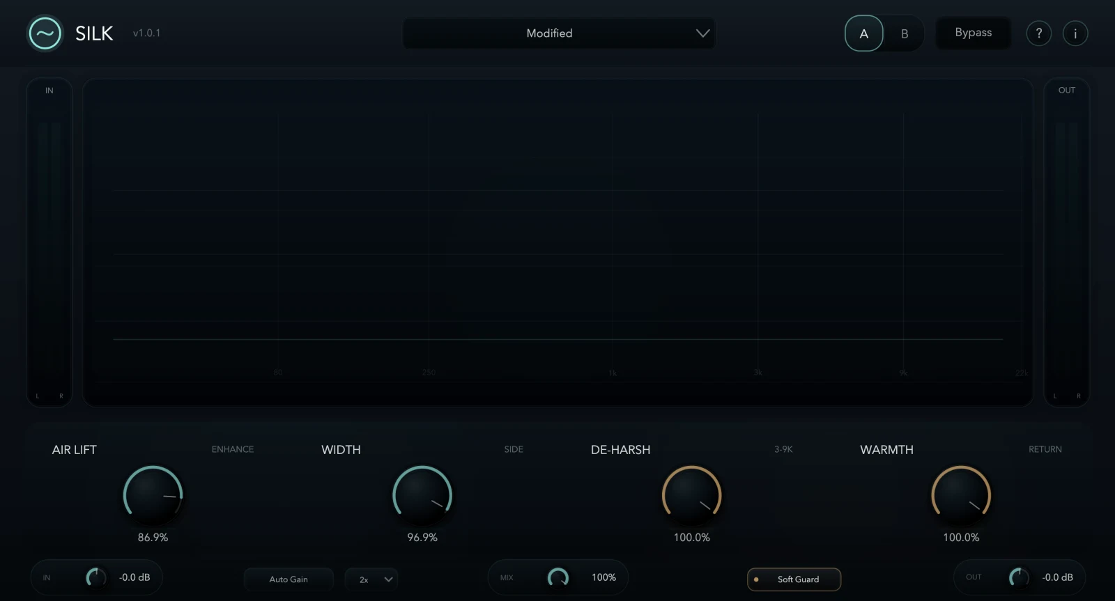Click the Mix knob

pyautogui.click(x=557, y=577)
